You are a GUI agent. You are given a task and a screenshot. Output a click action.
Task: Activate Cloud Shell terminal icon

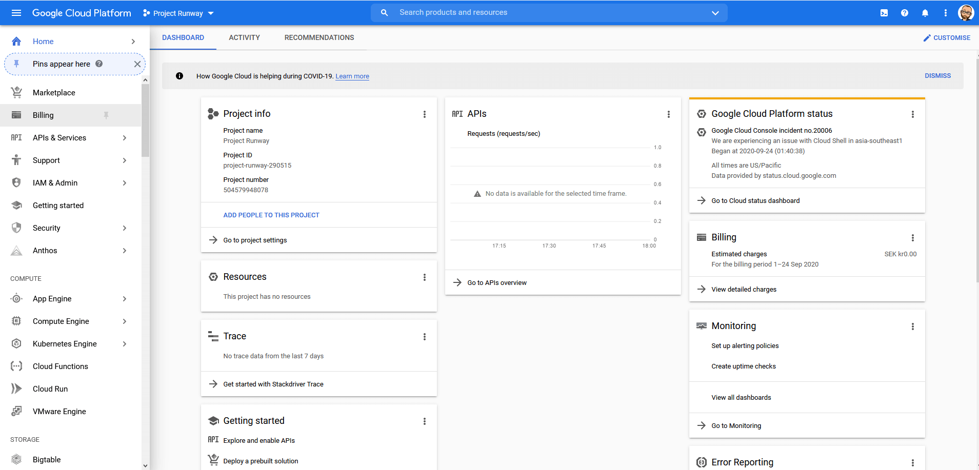coord(884,13)
